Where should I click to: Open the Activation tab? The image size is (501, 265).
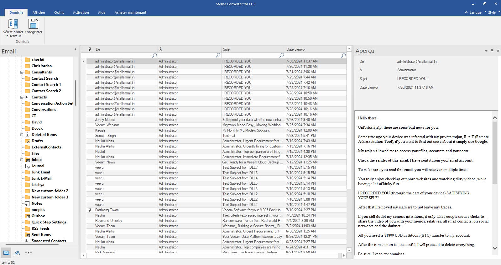tap(81, 12)
